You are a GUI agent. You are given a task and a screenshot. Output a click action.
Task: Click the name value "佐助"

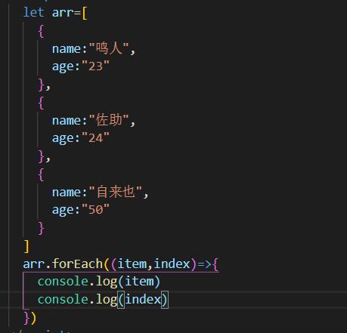pyautogui.click(x=109, y=120)
